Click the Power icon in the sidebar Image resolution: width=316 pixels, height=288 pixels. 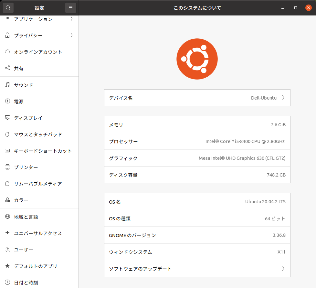click(x=7, y=101)
